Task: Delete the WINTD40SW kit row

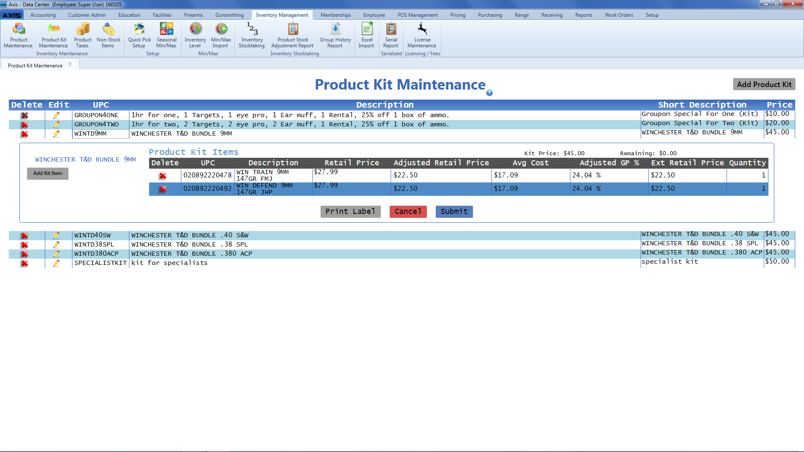Action: (x=25, y=235)
